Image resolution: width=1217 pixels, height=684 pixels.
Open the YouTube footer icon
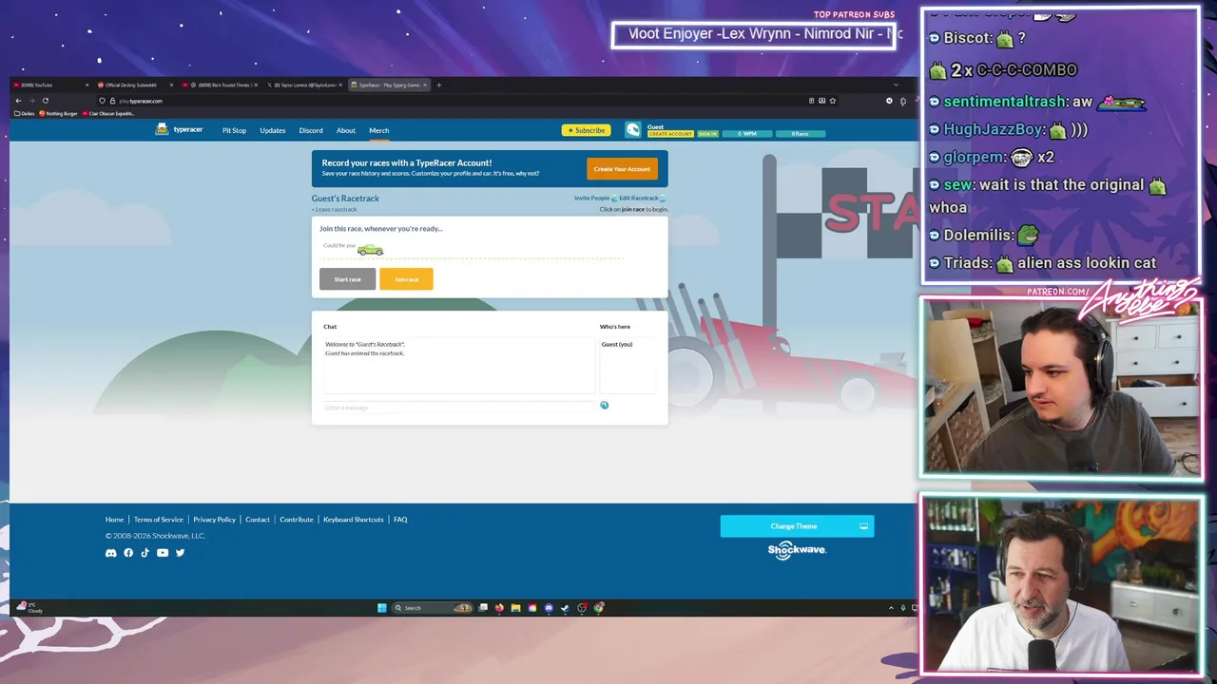pos(163,553)
